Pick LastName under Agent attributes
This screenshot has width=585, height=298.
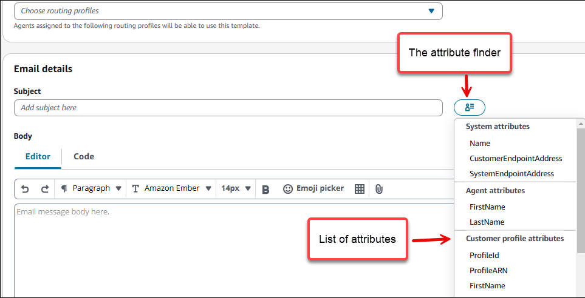487,222
